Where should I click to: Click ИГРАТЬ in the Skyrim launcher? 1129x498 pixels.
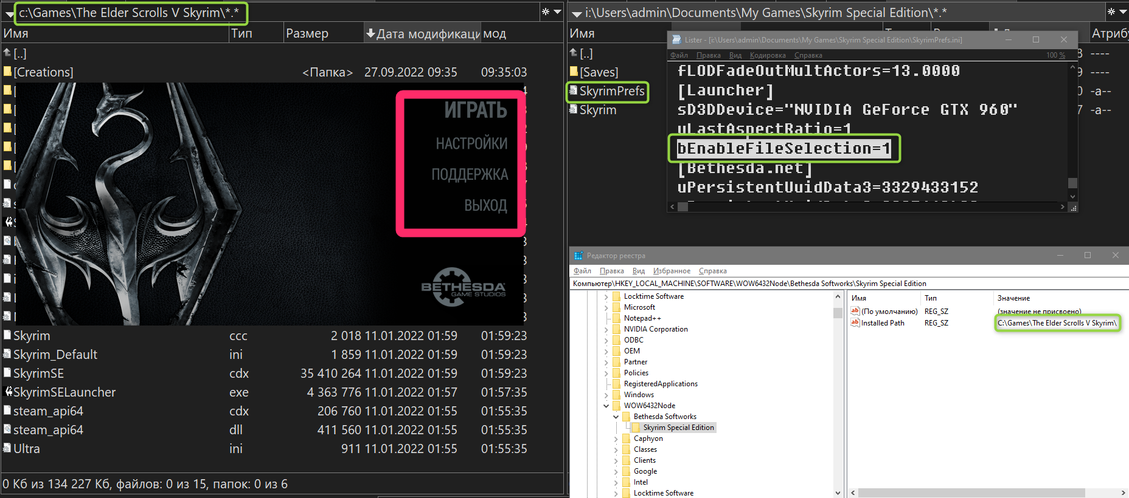475,110
